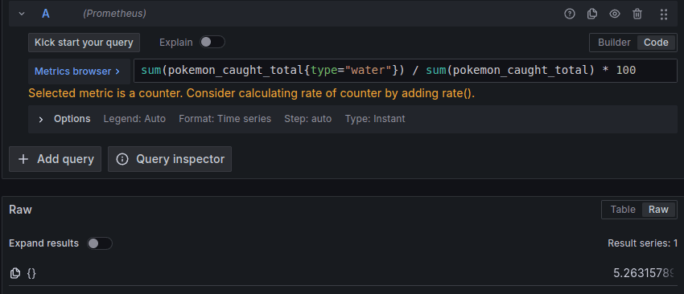Screen dimensions: 684x294
Task: Toggle the Expand results switch
Action: (100, 243)
